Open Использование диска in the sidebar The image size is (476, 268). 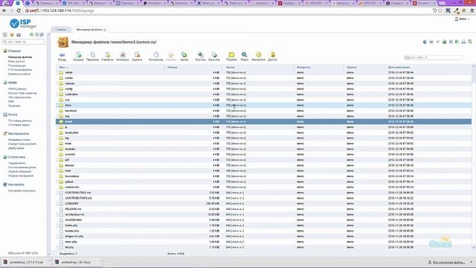22,167
